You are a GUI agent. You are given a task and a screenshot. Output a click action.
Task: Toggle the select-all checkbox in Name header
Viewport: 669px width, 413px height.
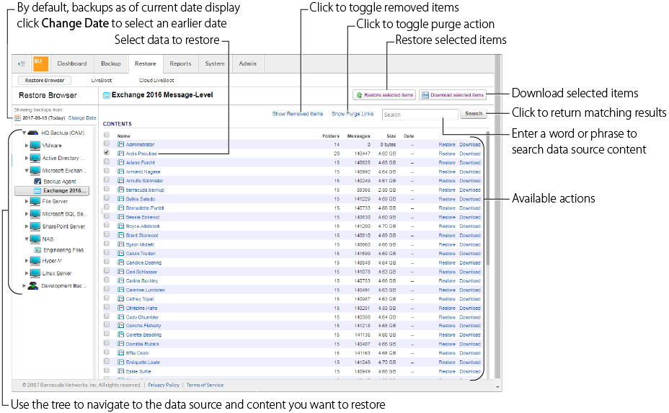(x=107, y=135)
